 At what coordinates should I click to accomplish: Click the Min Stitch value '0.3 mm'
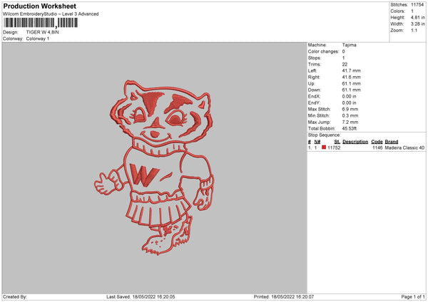click(x=350, y=116)
